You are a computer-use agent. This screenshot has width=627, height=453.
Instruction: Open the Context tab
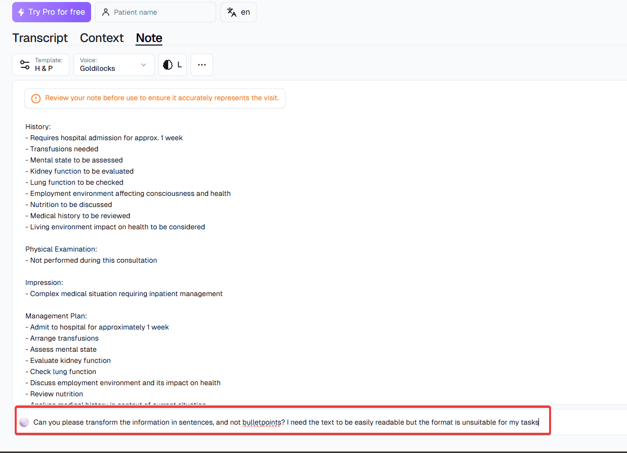click(102, 38)
